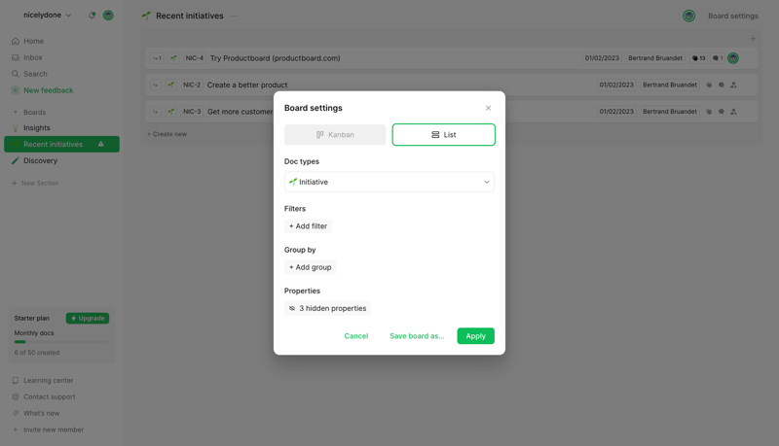Cancel the board settings changes
The width and height of the screenshot is (779, 446).
coord(356,336)
